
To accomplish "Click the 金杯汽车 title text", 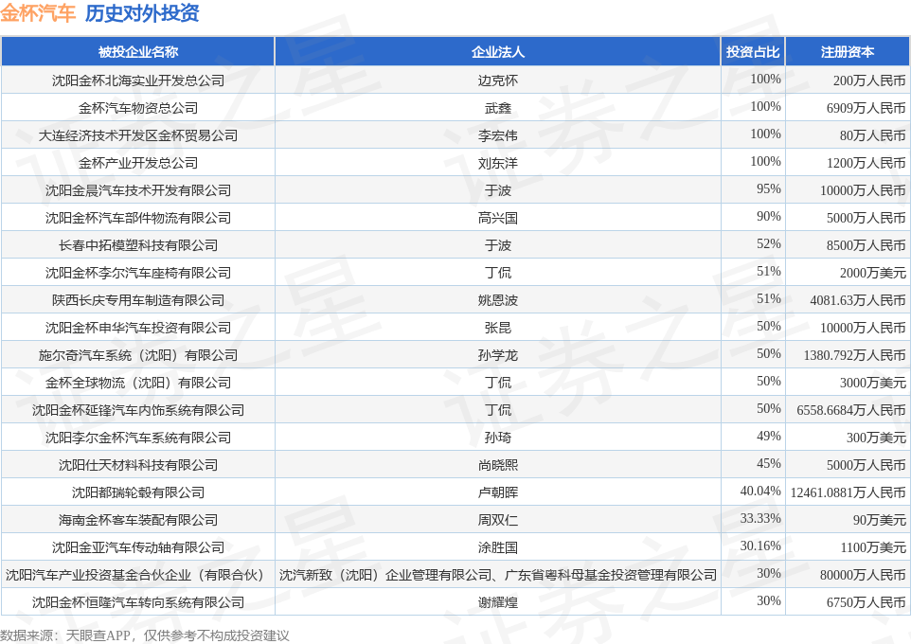I will tap(38, 13).
